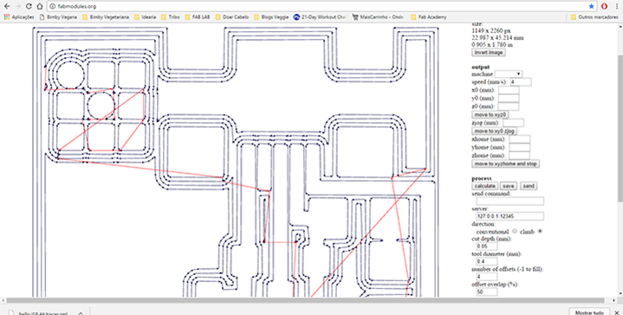Open the Doar Cabelo bookmark folder
623x315 pixels.
coord(232,17)
